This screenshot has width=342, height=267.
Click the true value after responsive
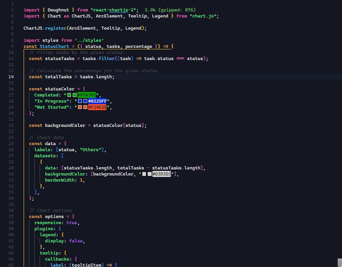click(x=72, y=223)
